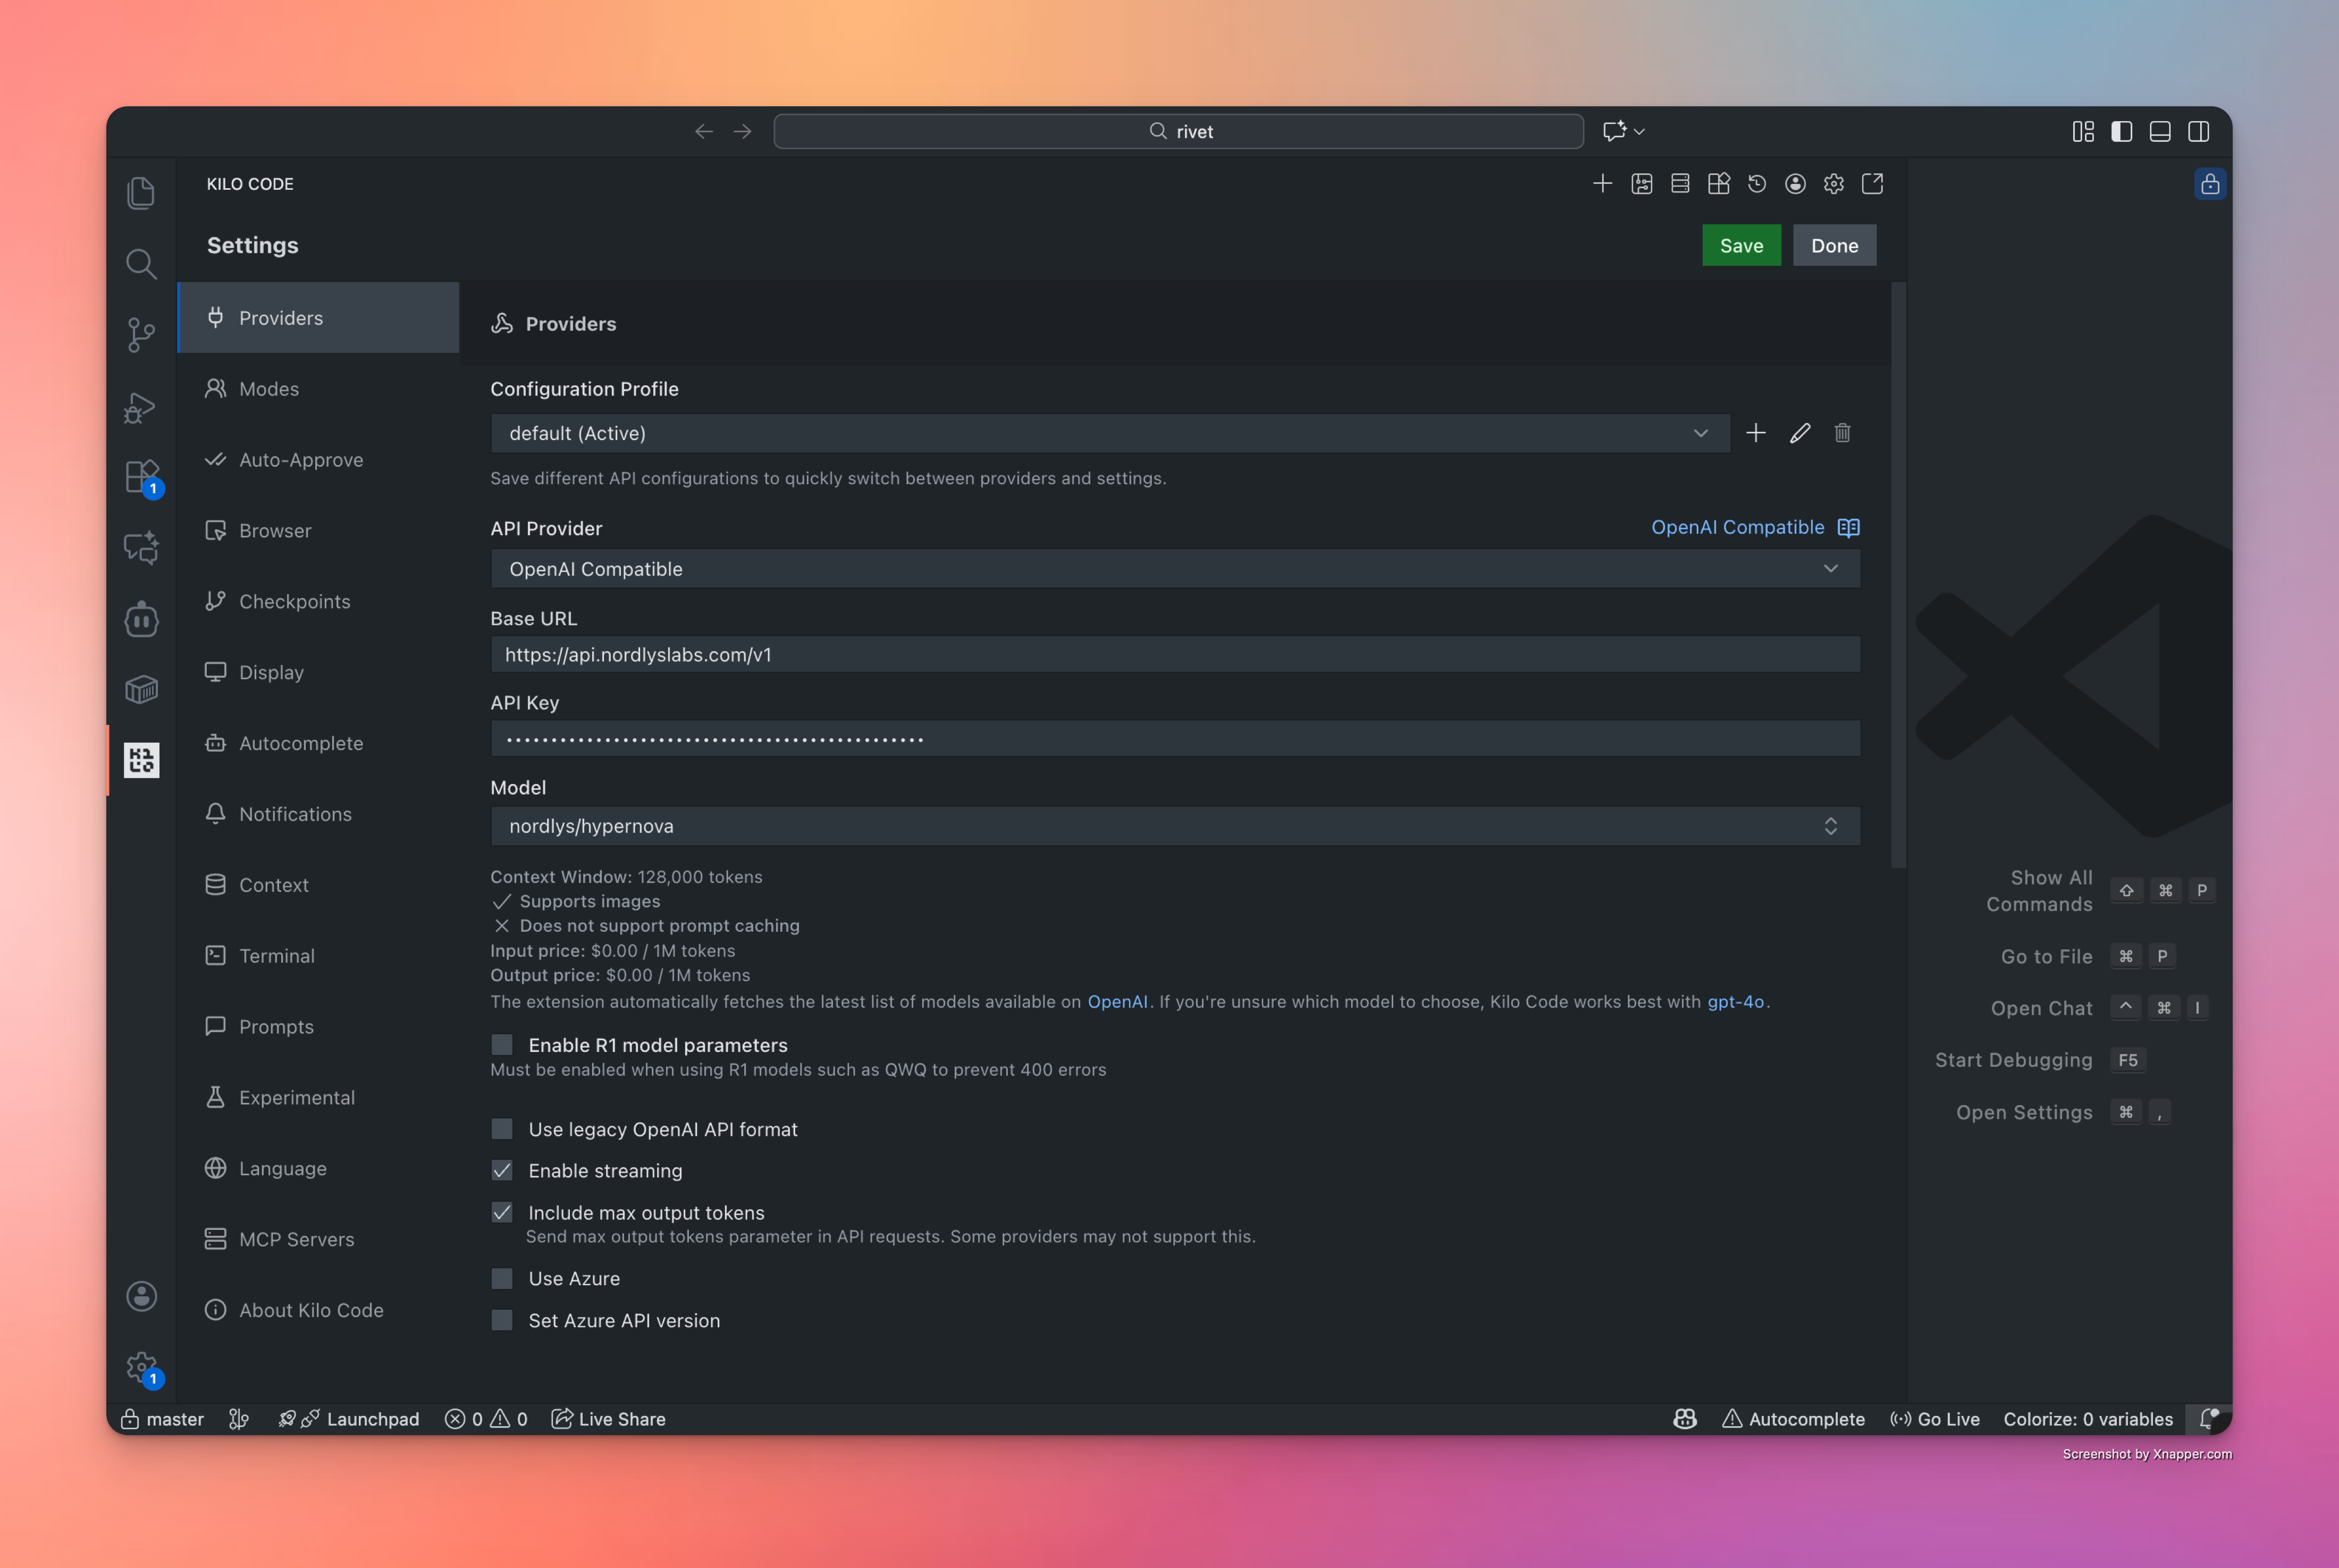Open the MCP servers icon in the panel toolbar
The width and height of the screenshot is (2339, 1568).
tap(1680, 183)
